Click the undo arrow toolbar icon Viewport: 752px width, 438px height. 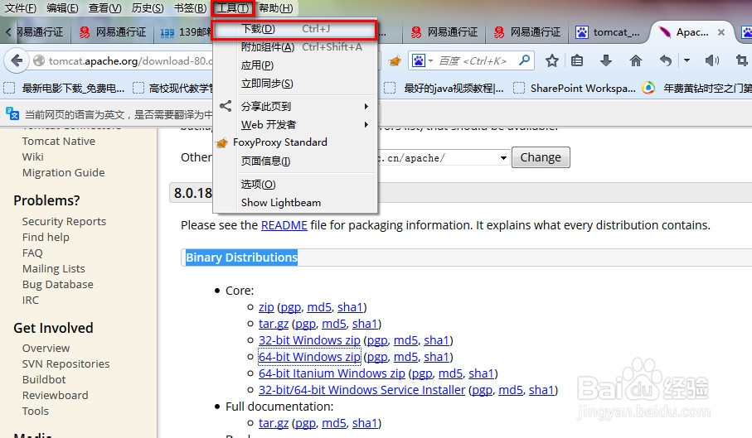point(665,60)
